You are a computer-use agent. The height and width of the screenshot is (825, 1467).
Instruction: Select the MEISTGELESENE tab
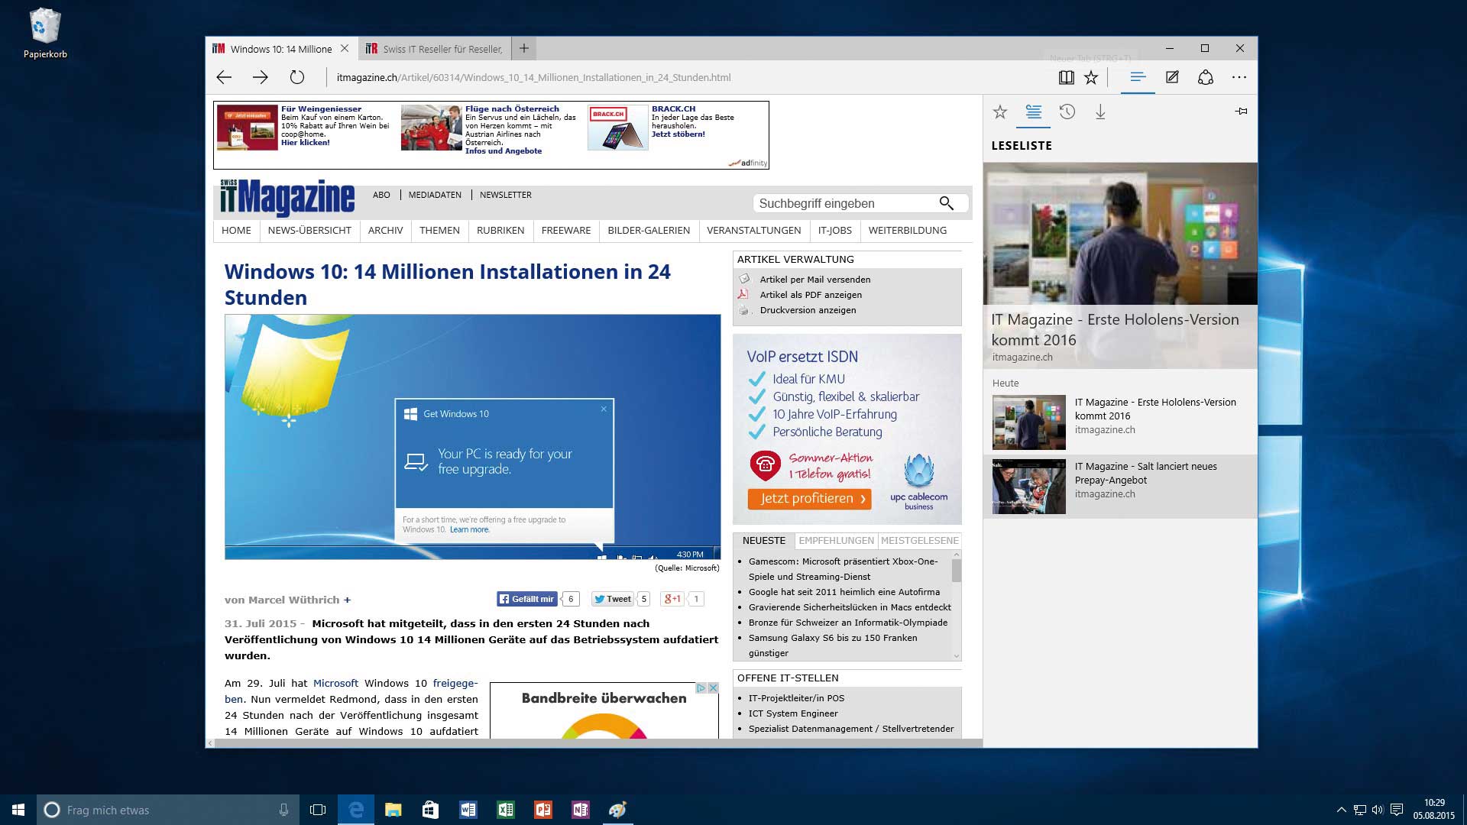tap(919, 541)
